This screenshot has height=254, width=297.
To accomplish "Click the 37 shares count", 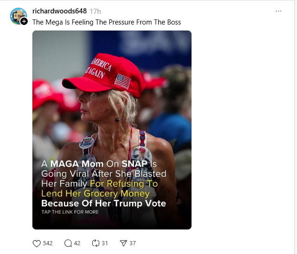I will pyautogui.click(x=132, y=243).
